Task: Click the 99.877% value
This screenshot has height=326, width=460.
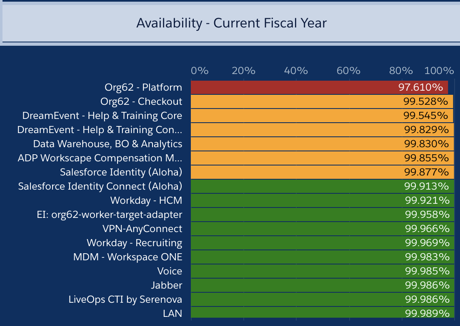Action: (427, 172)
